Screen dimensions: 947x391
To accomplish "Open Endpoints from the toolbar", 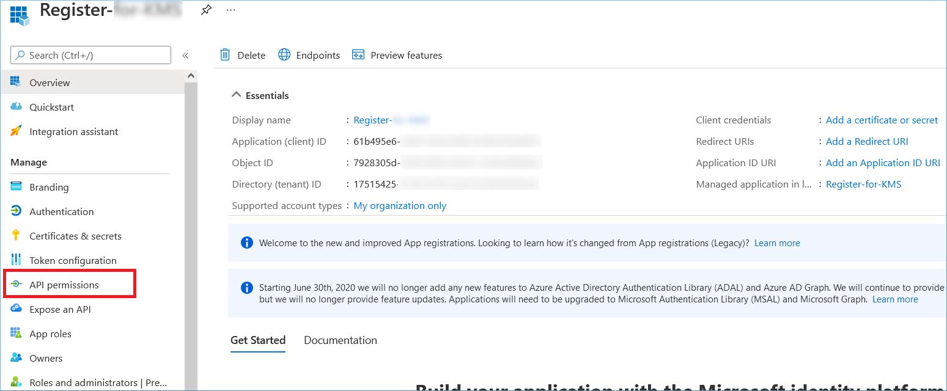I will pyautogui.click(x=309, y=55).
